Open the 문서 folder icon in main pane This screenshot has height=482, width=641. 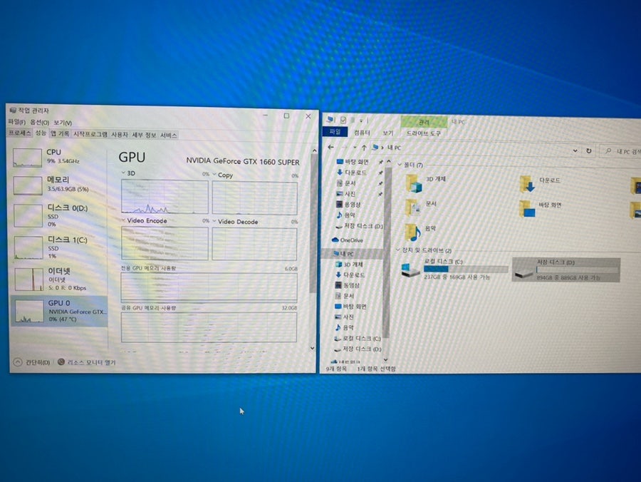413,208
